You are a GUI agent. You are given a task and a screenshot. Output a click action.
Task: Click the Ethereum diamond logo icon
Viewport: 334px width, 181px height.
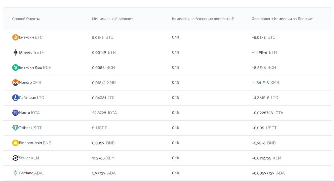pyautogui.click(x=15, y=52)
